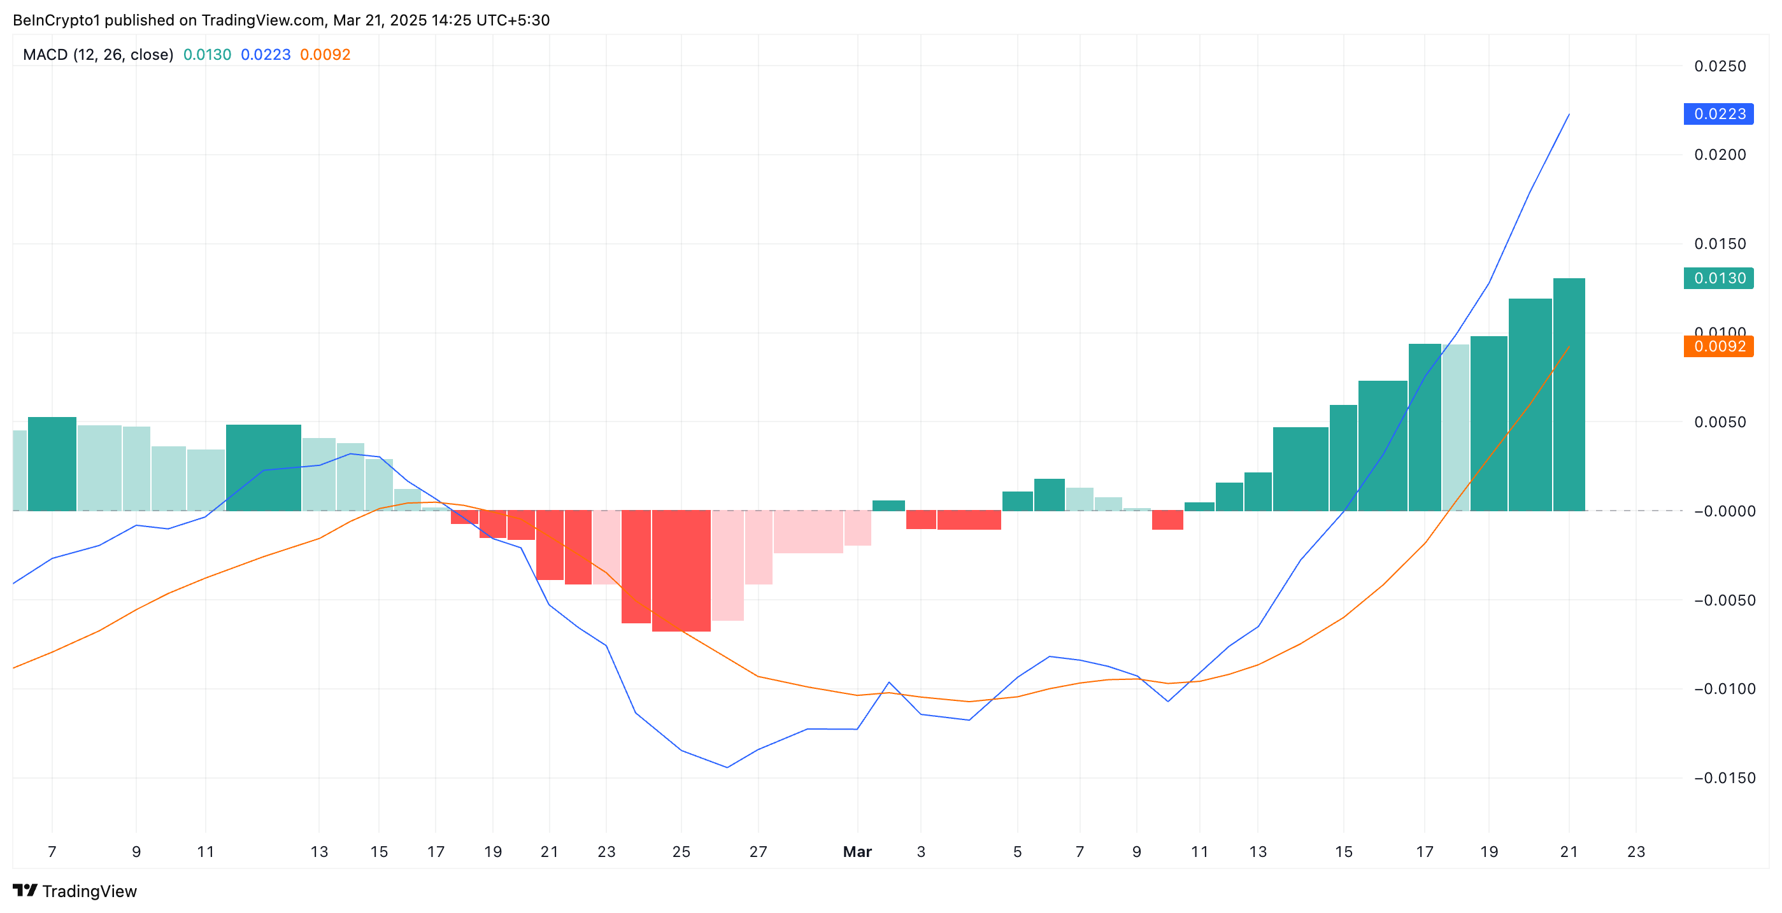The width and height of the screenshot is (1782, 913).
Task: Click the tallest green histogram bar
Action: tap(1569, 394)
